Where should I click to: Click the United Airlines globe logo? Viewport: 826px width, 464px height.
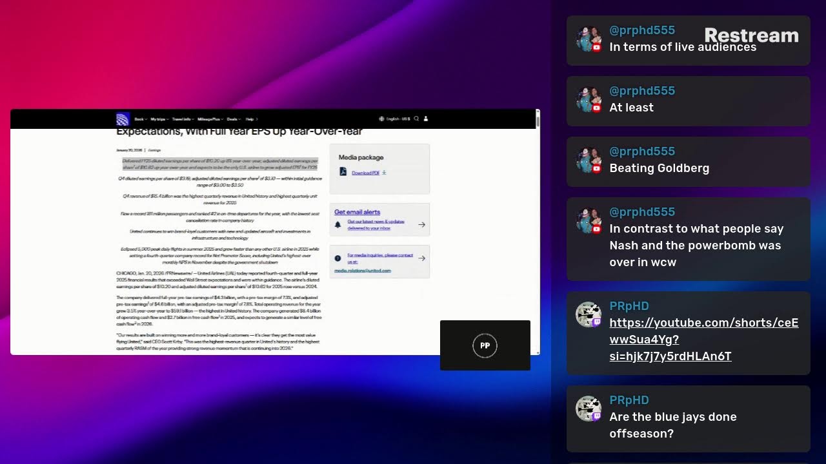click(x=123, y=119)
